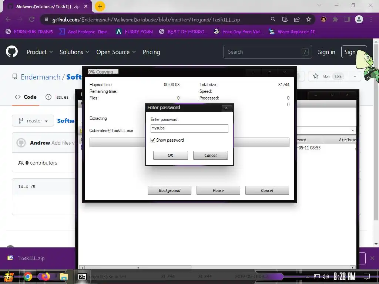Expand the Product menu
Image resolution: width=379 pixels, height=284 pixels.
pos(40,52)
